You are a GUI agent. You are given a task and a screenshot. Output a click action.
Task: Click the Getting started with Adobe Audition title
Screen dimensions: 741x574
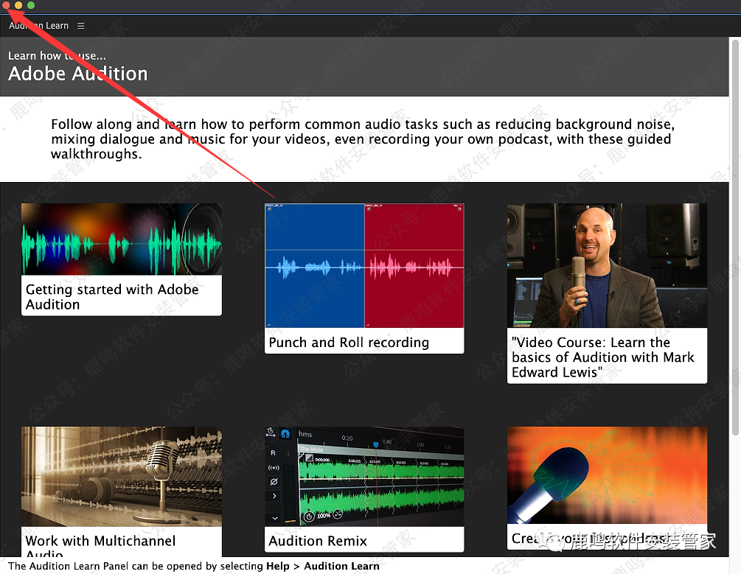[x=112, y=297]
